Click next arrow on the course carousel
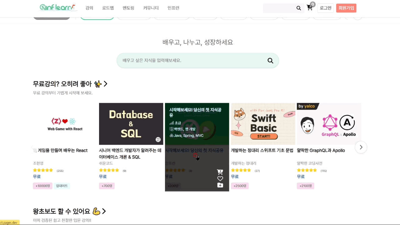This screenshot has height=225, width=400. click(361, 147)
